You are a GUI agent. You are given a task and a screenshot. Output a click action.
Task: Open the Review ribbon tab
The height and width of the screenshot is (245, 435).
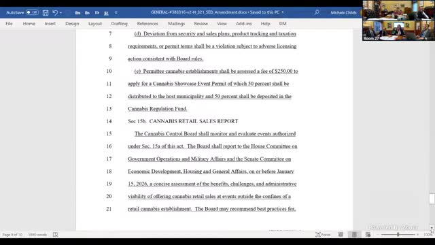click(201, 24)
